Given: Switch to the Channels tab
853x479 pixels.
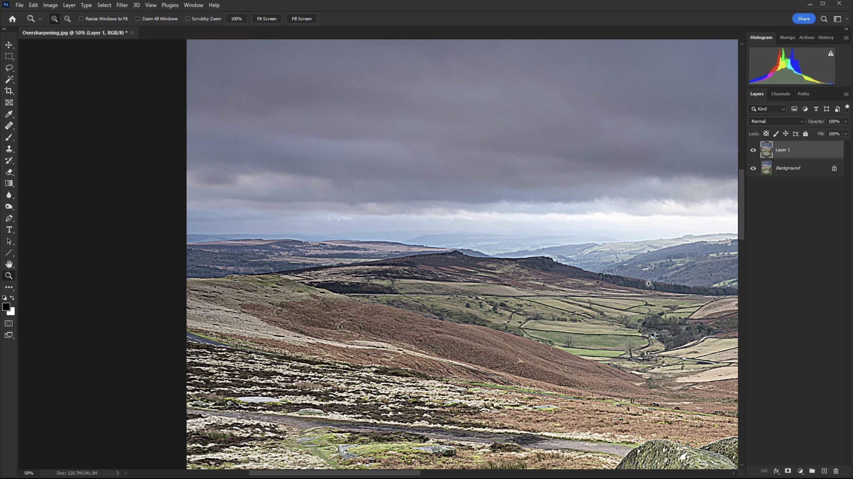Looking at the screenshot, I should (x=780, y=94).
